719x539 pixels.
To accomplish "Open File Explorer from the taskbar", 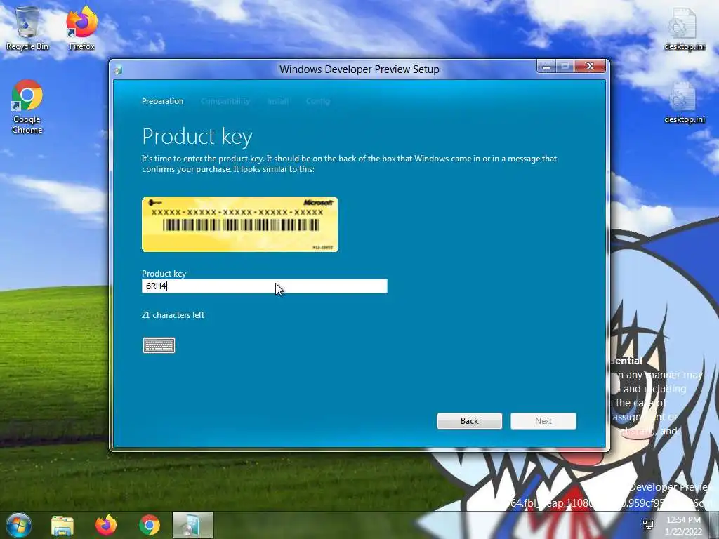I will (62, 525).
